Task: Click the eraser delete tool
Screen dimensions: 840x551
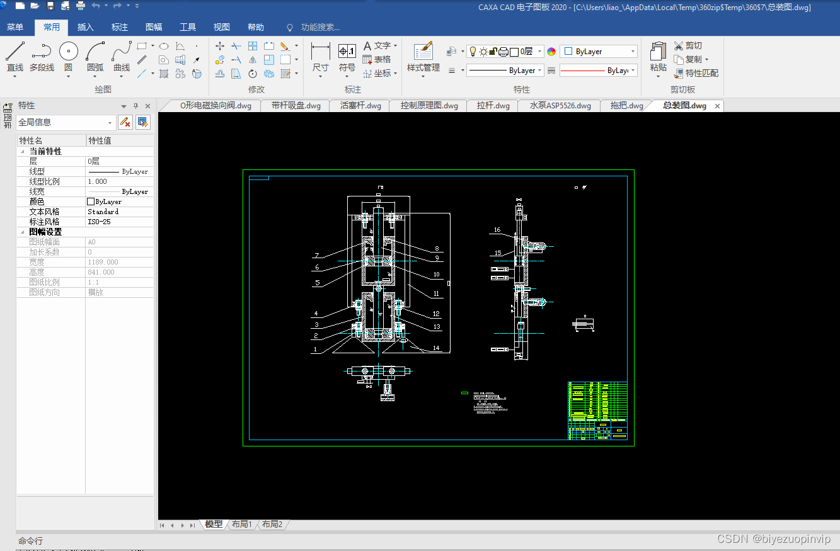Action: point(284,46)
